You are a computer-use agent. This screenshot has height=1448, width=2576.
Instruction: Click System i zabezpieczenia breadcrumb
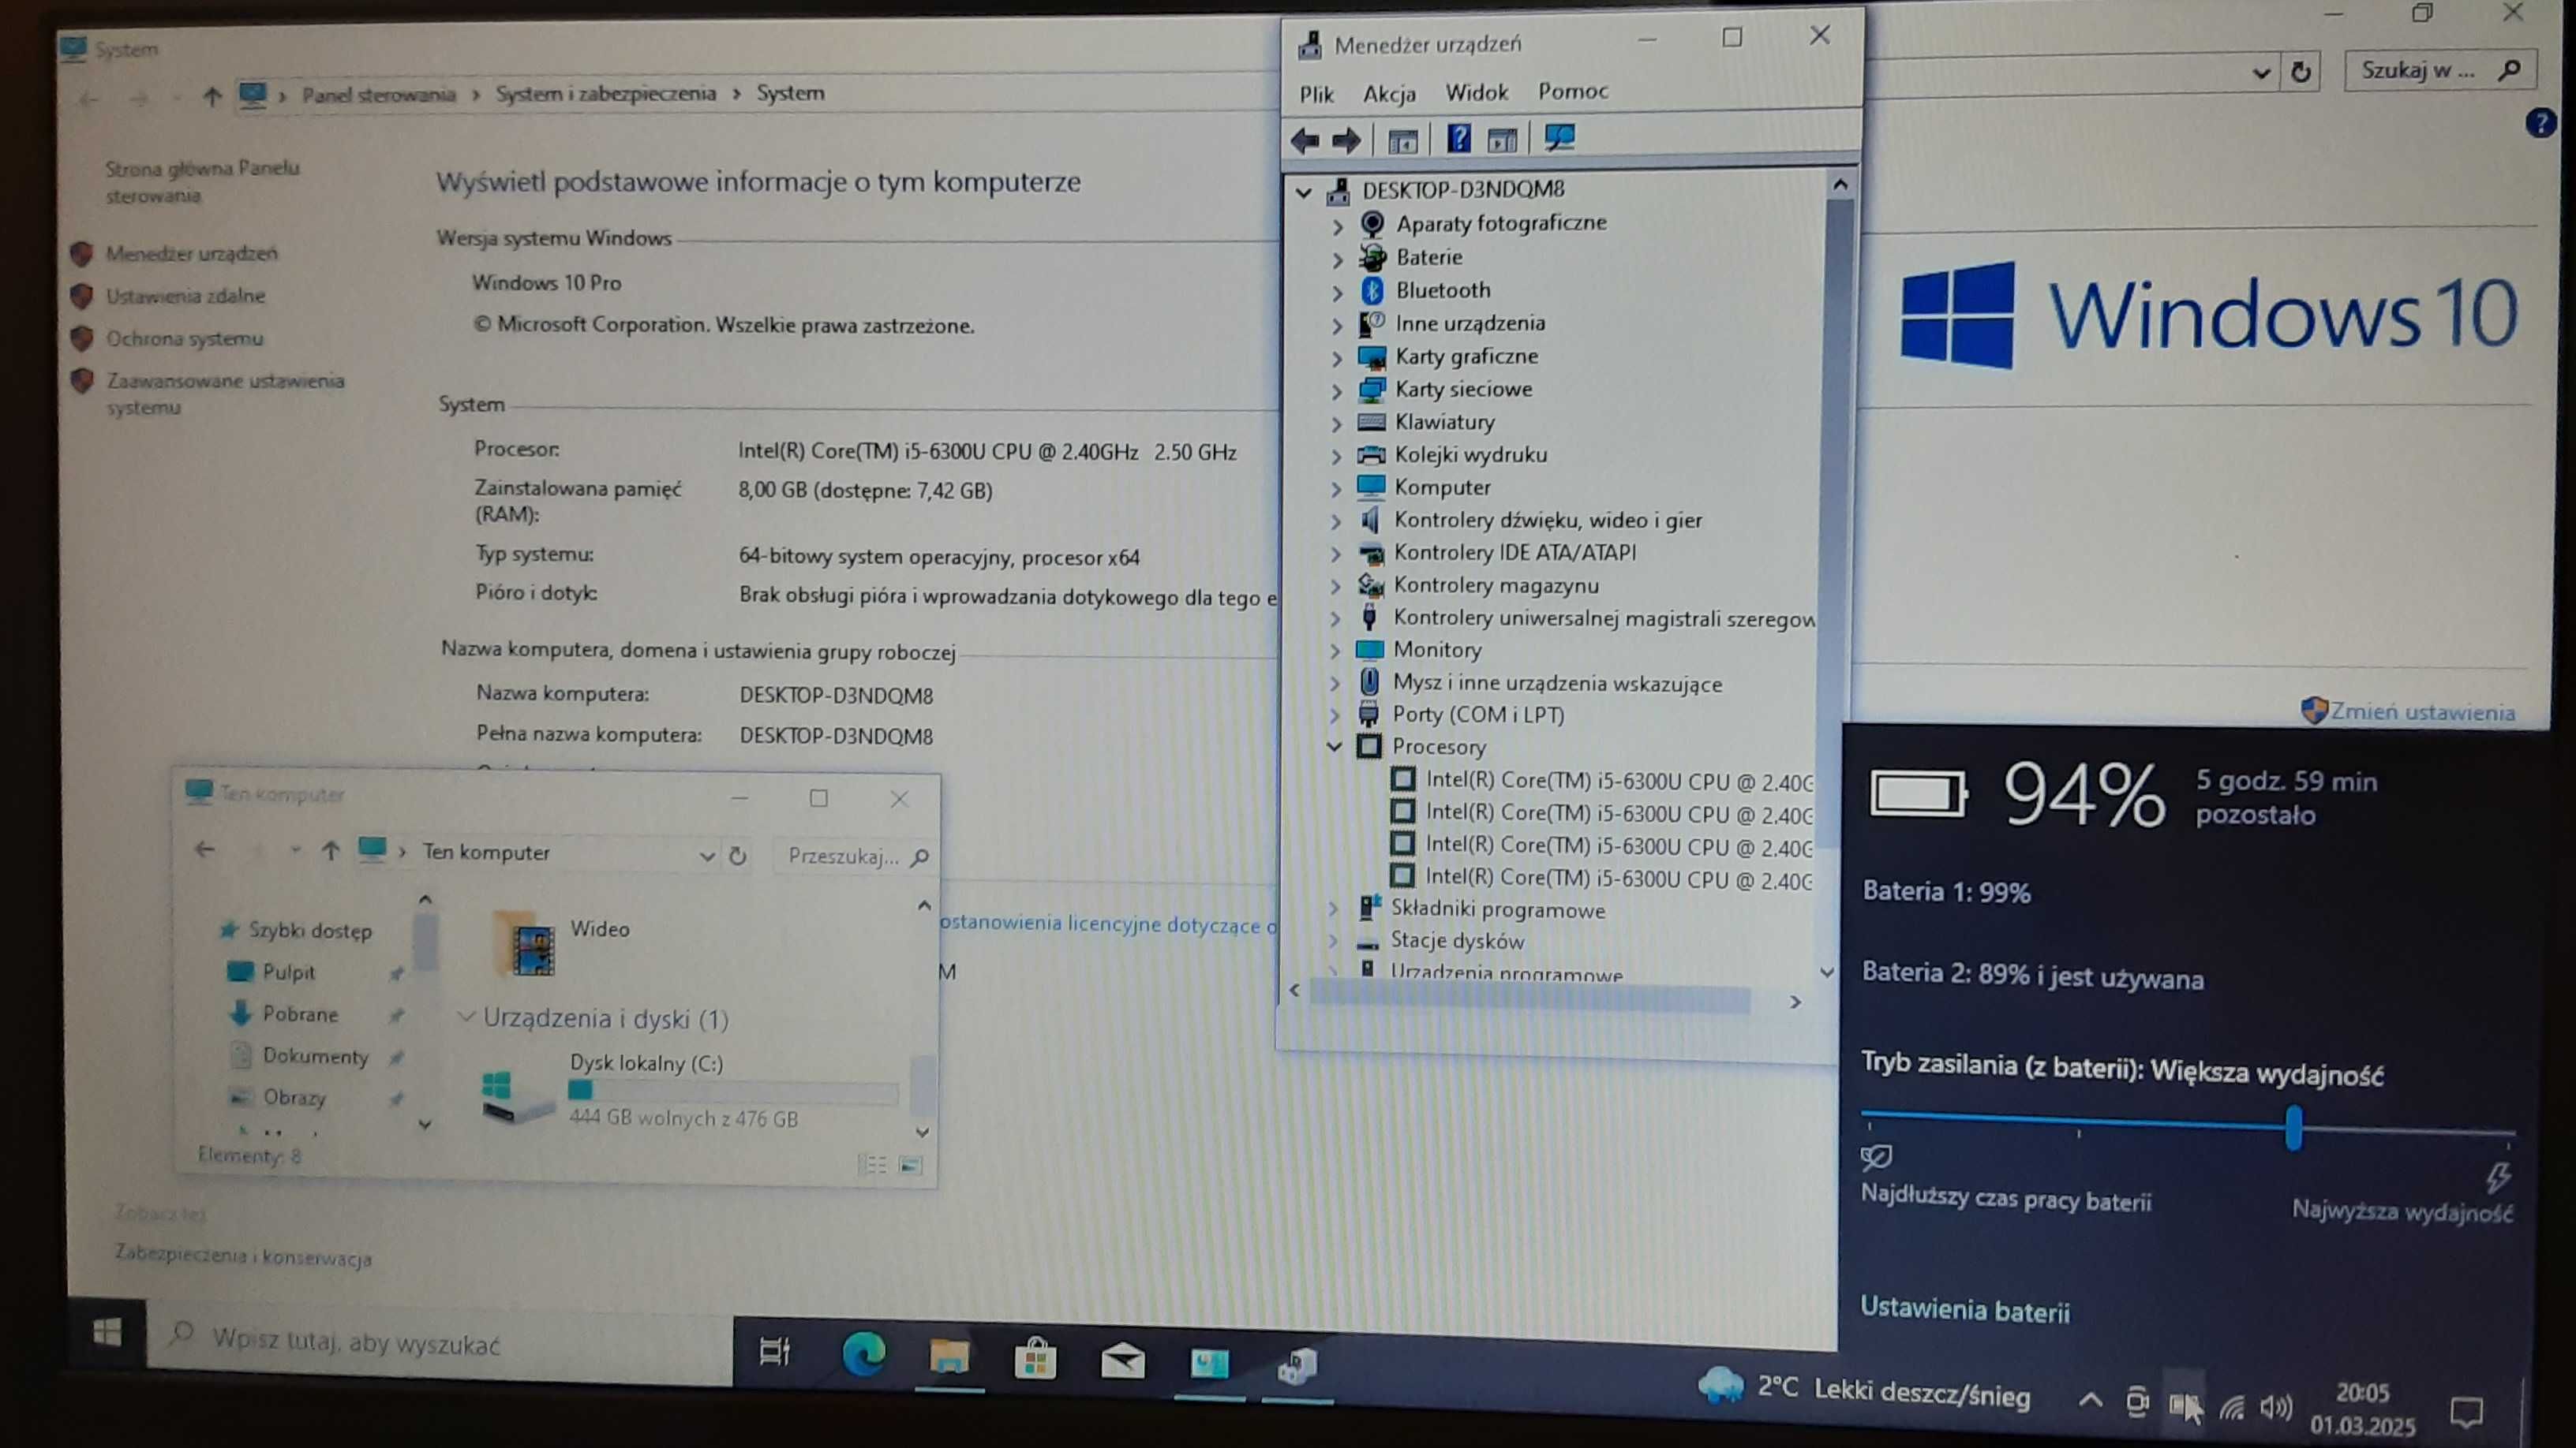[605, 93]
